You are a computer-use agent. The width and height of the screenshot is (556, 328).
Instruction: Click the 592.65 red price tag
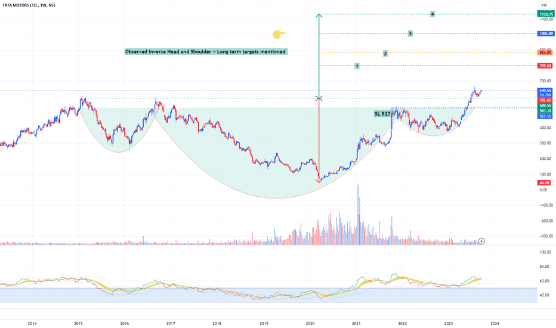(x=545, y=100)
